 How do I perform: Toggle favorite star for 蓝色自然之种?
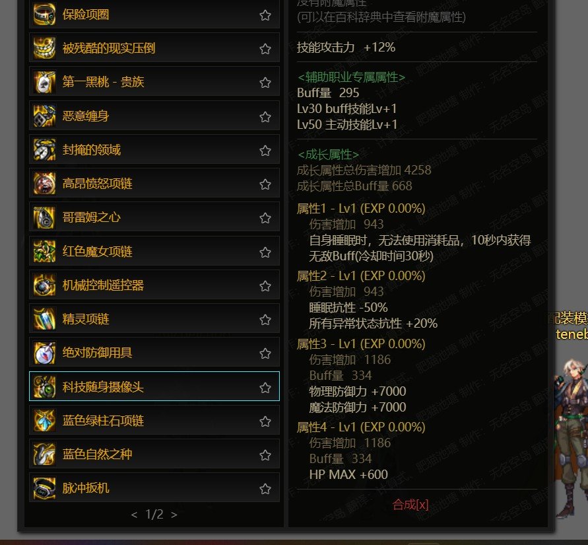tap(265, 455)
